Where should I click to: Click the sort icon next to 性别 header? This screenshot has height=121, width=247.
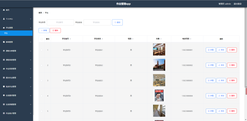pos(133,39)
